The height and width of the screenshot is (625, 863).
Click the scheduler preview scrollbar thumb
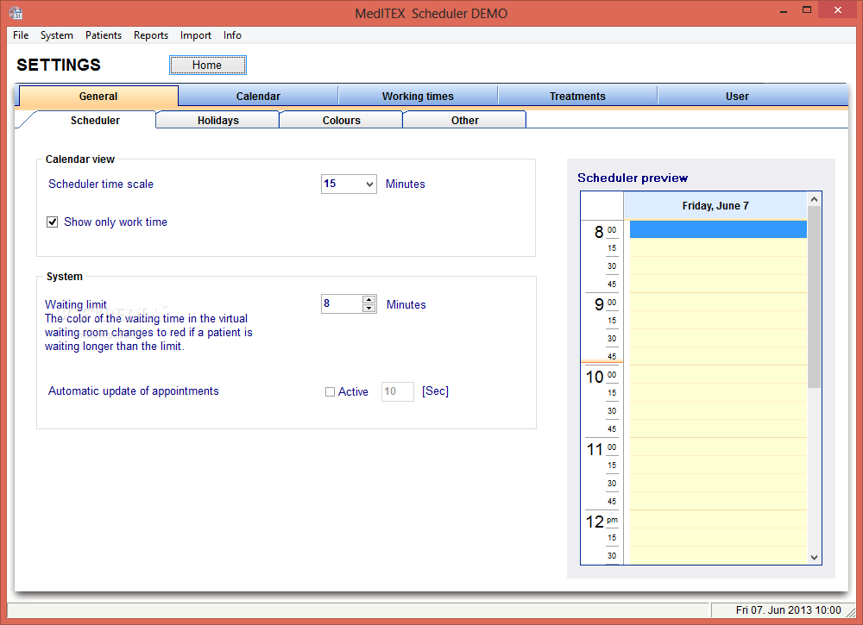coord(814,297)
